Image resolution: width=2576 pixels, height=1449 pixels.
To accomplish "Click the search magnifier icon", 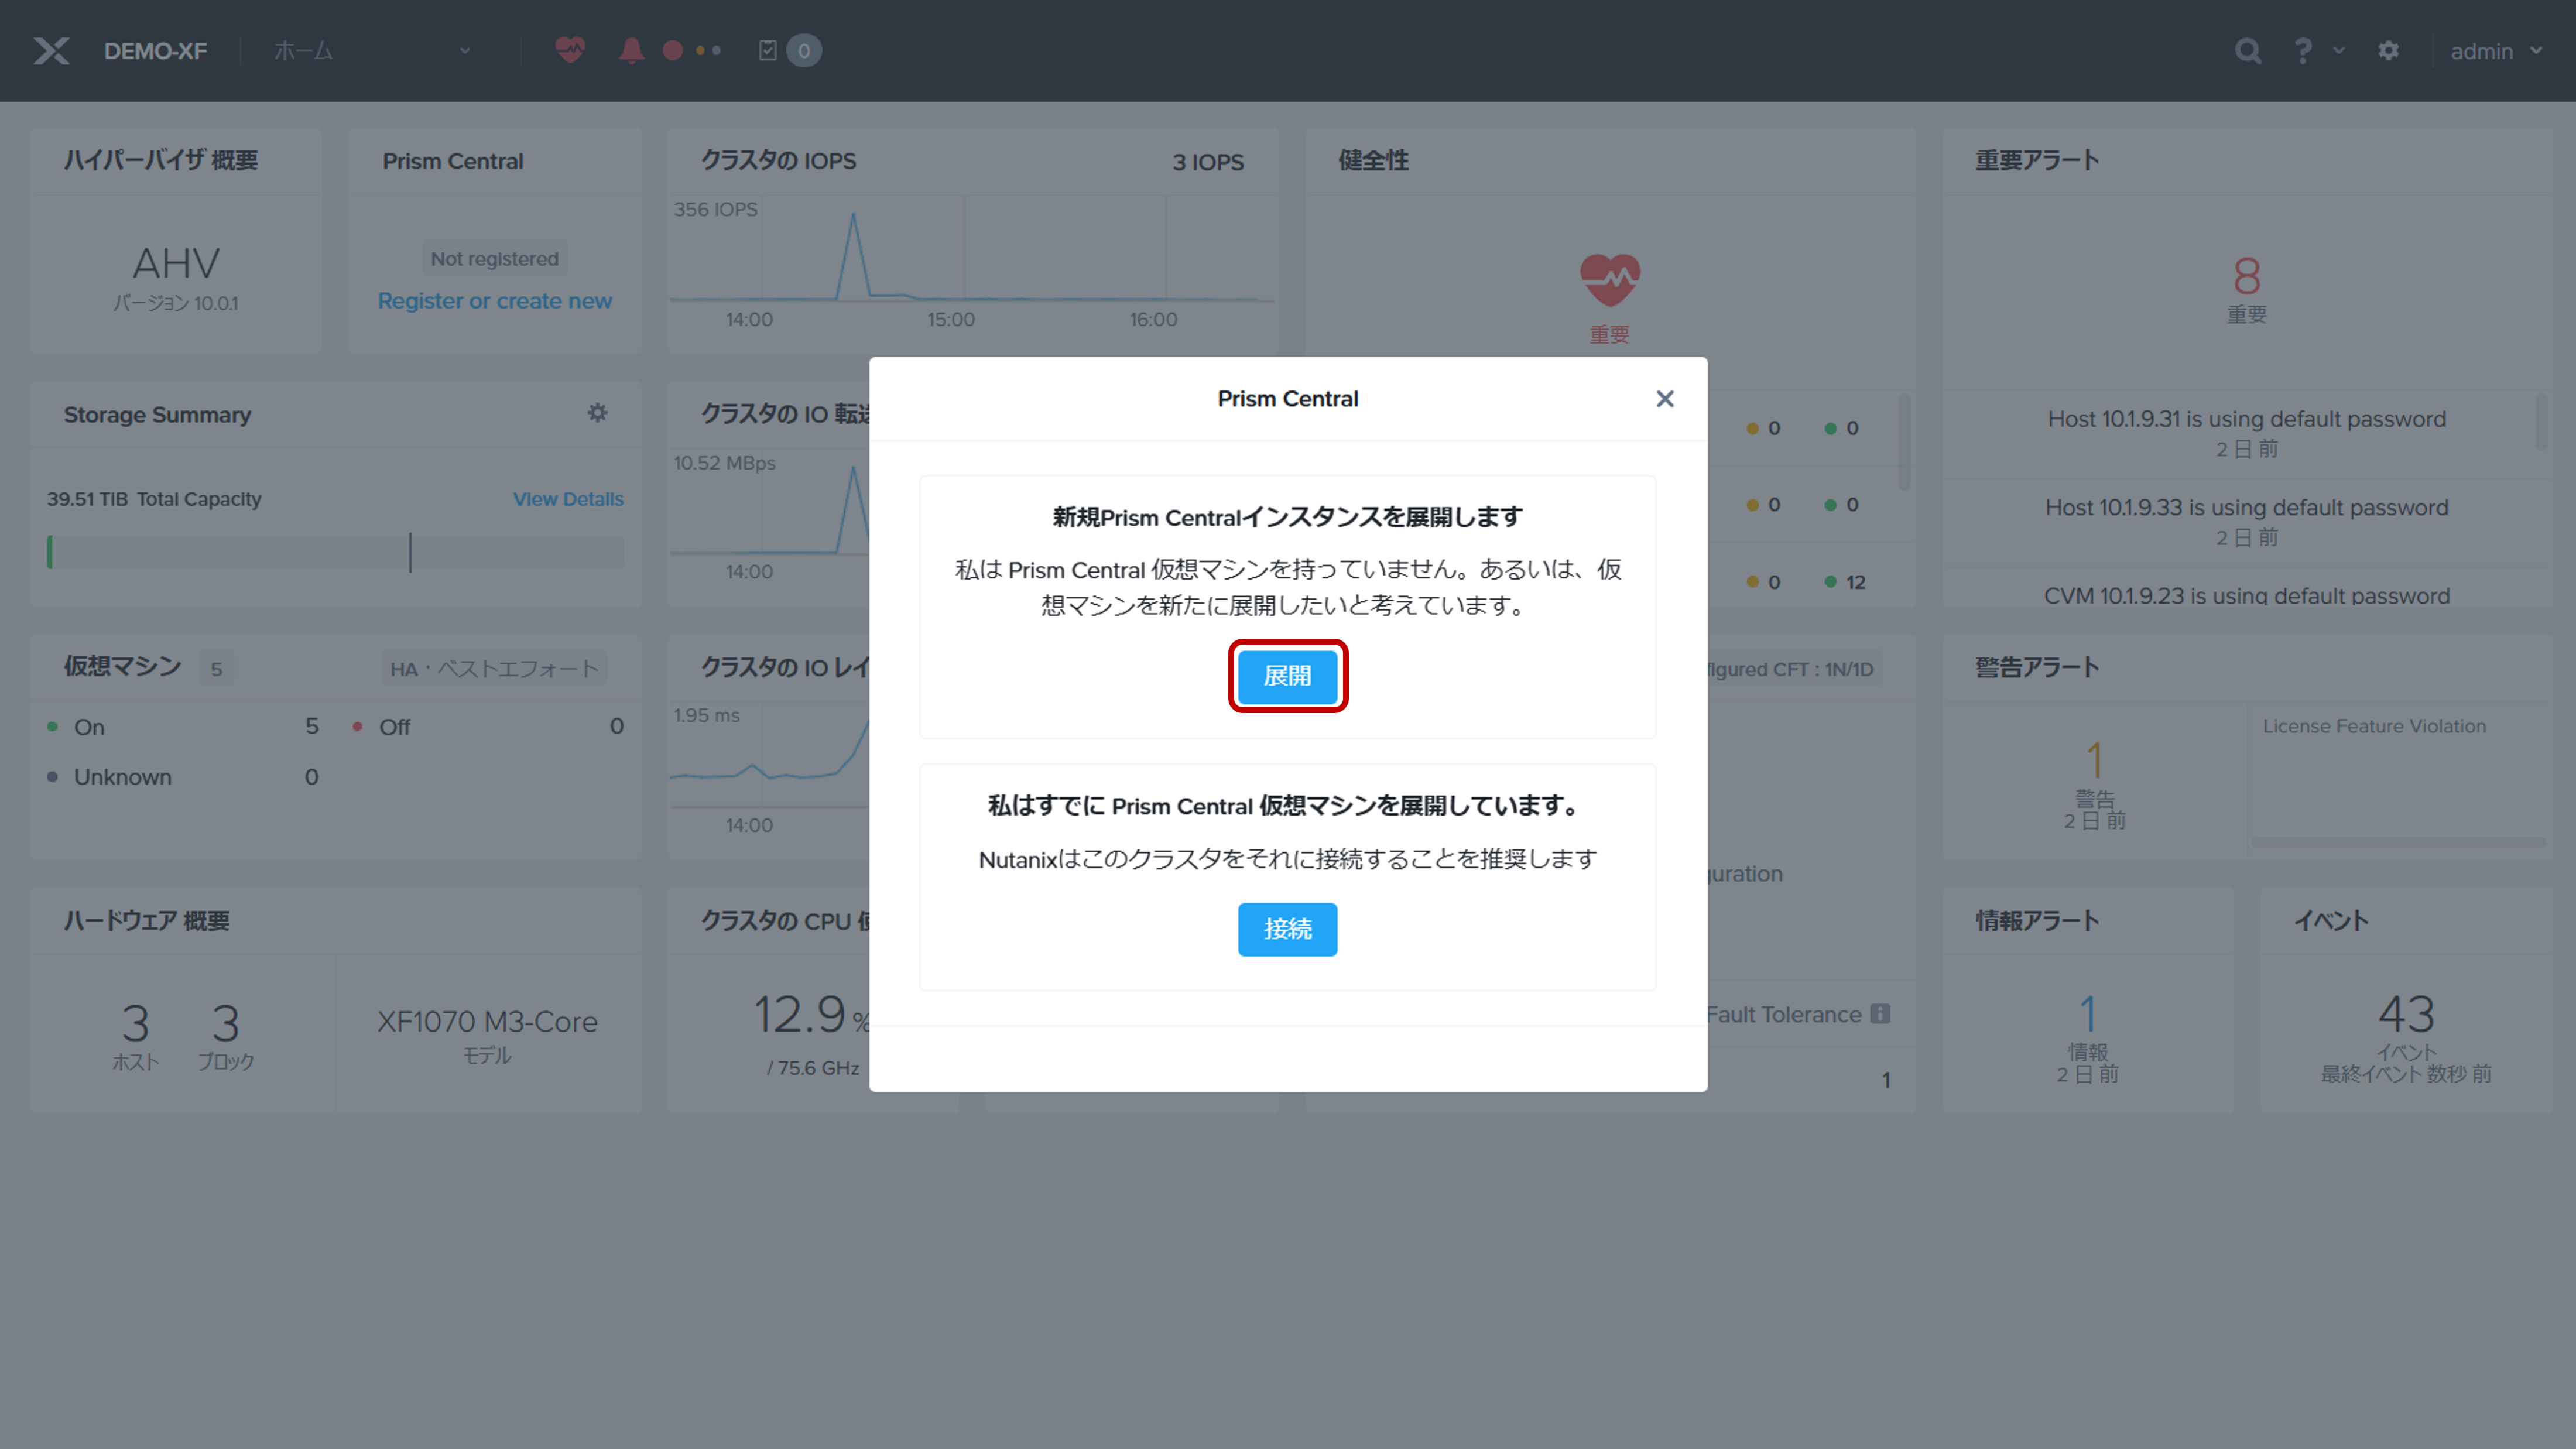I will pos(2248,51).
